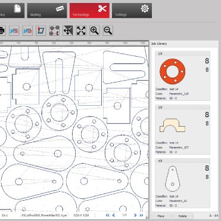
Task: Go to last sheet with double-right arrows
Action: click(141, 215)
